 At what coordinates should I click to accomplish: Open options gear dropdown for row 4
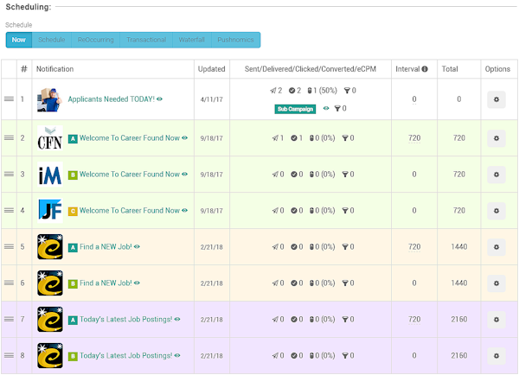[497, 211]
